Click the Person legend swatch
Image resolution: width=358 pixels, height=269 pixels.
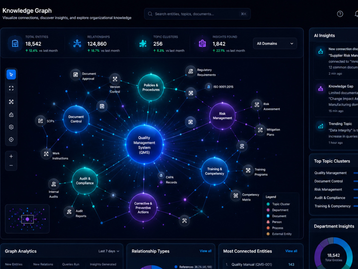pyautogui.click(x=268, y=222)
